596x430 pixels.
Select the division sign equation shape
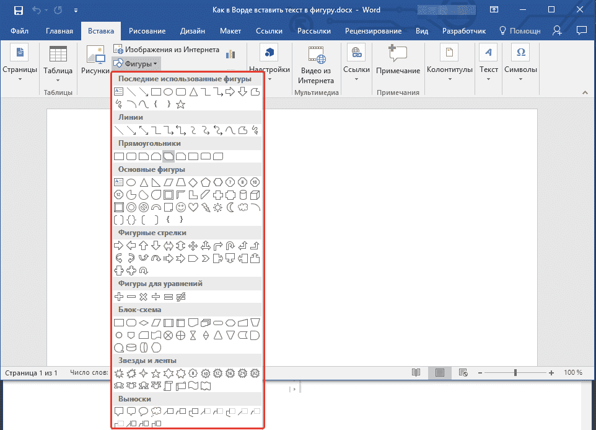(x=156, y=297)
